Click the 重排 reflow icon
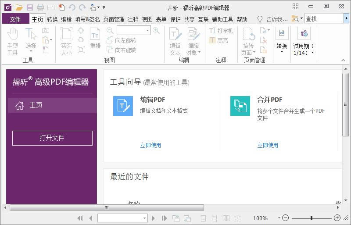Image resolution: width=351 pixels, height=225 pixels. [95, 39]
